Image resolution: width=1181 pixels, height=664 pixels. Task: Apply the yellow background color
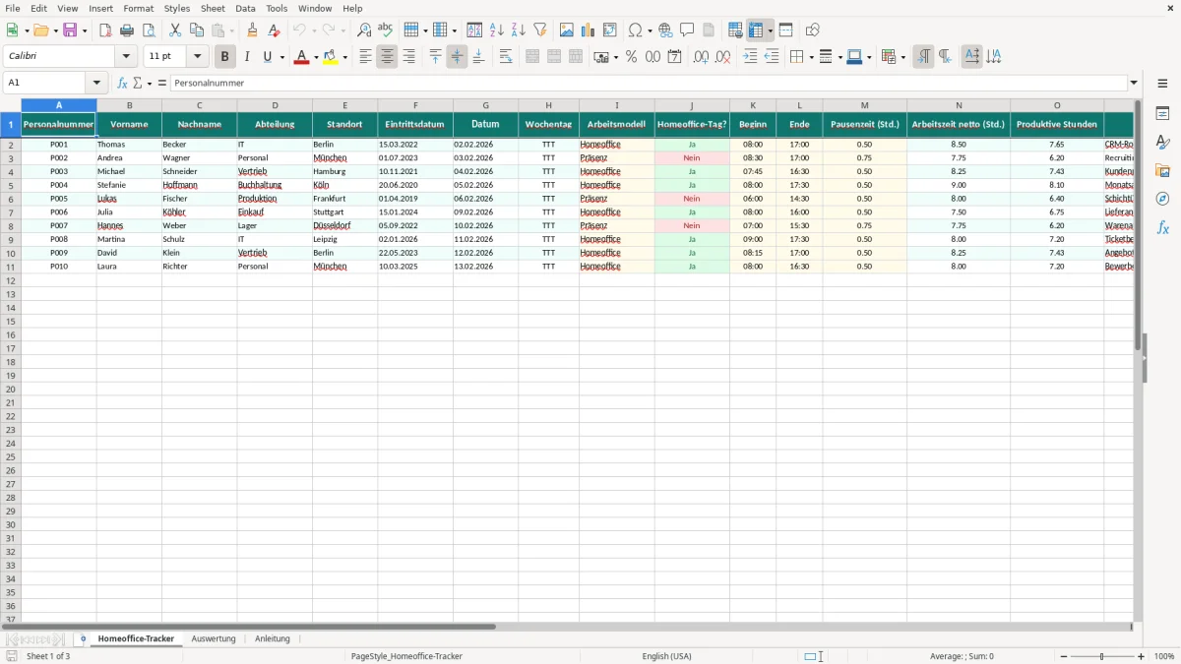tap(331, 57)
